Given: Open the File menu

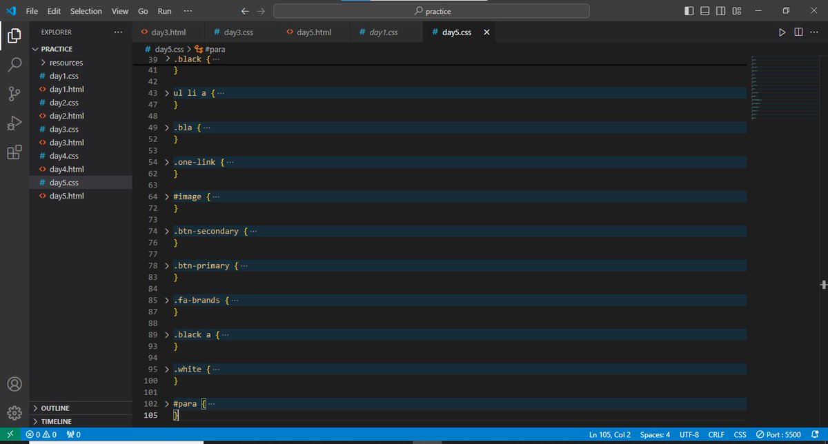Looking at the screenshot, I should (32, 11).
